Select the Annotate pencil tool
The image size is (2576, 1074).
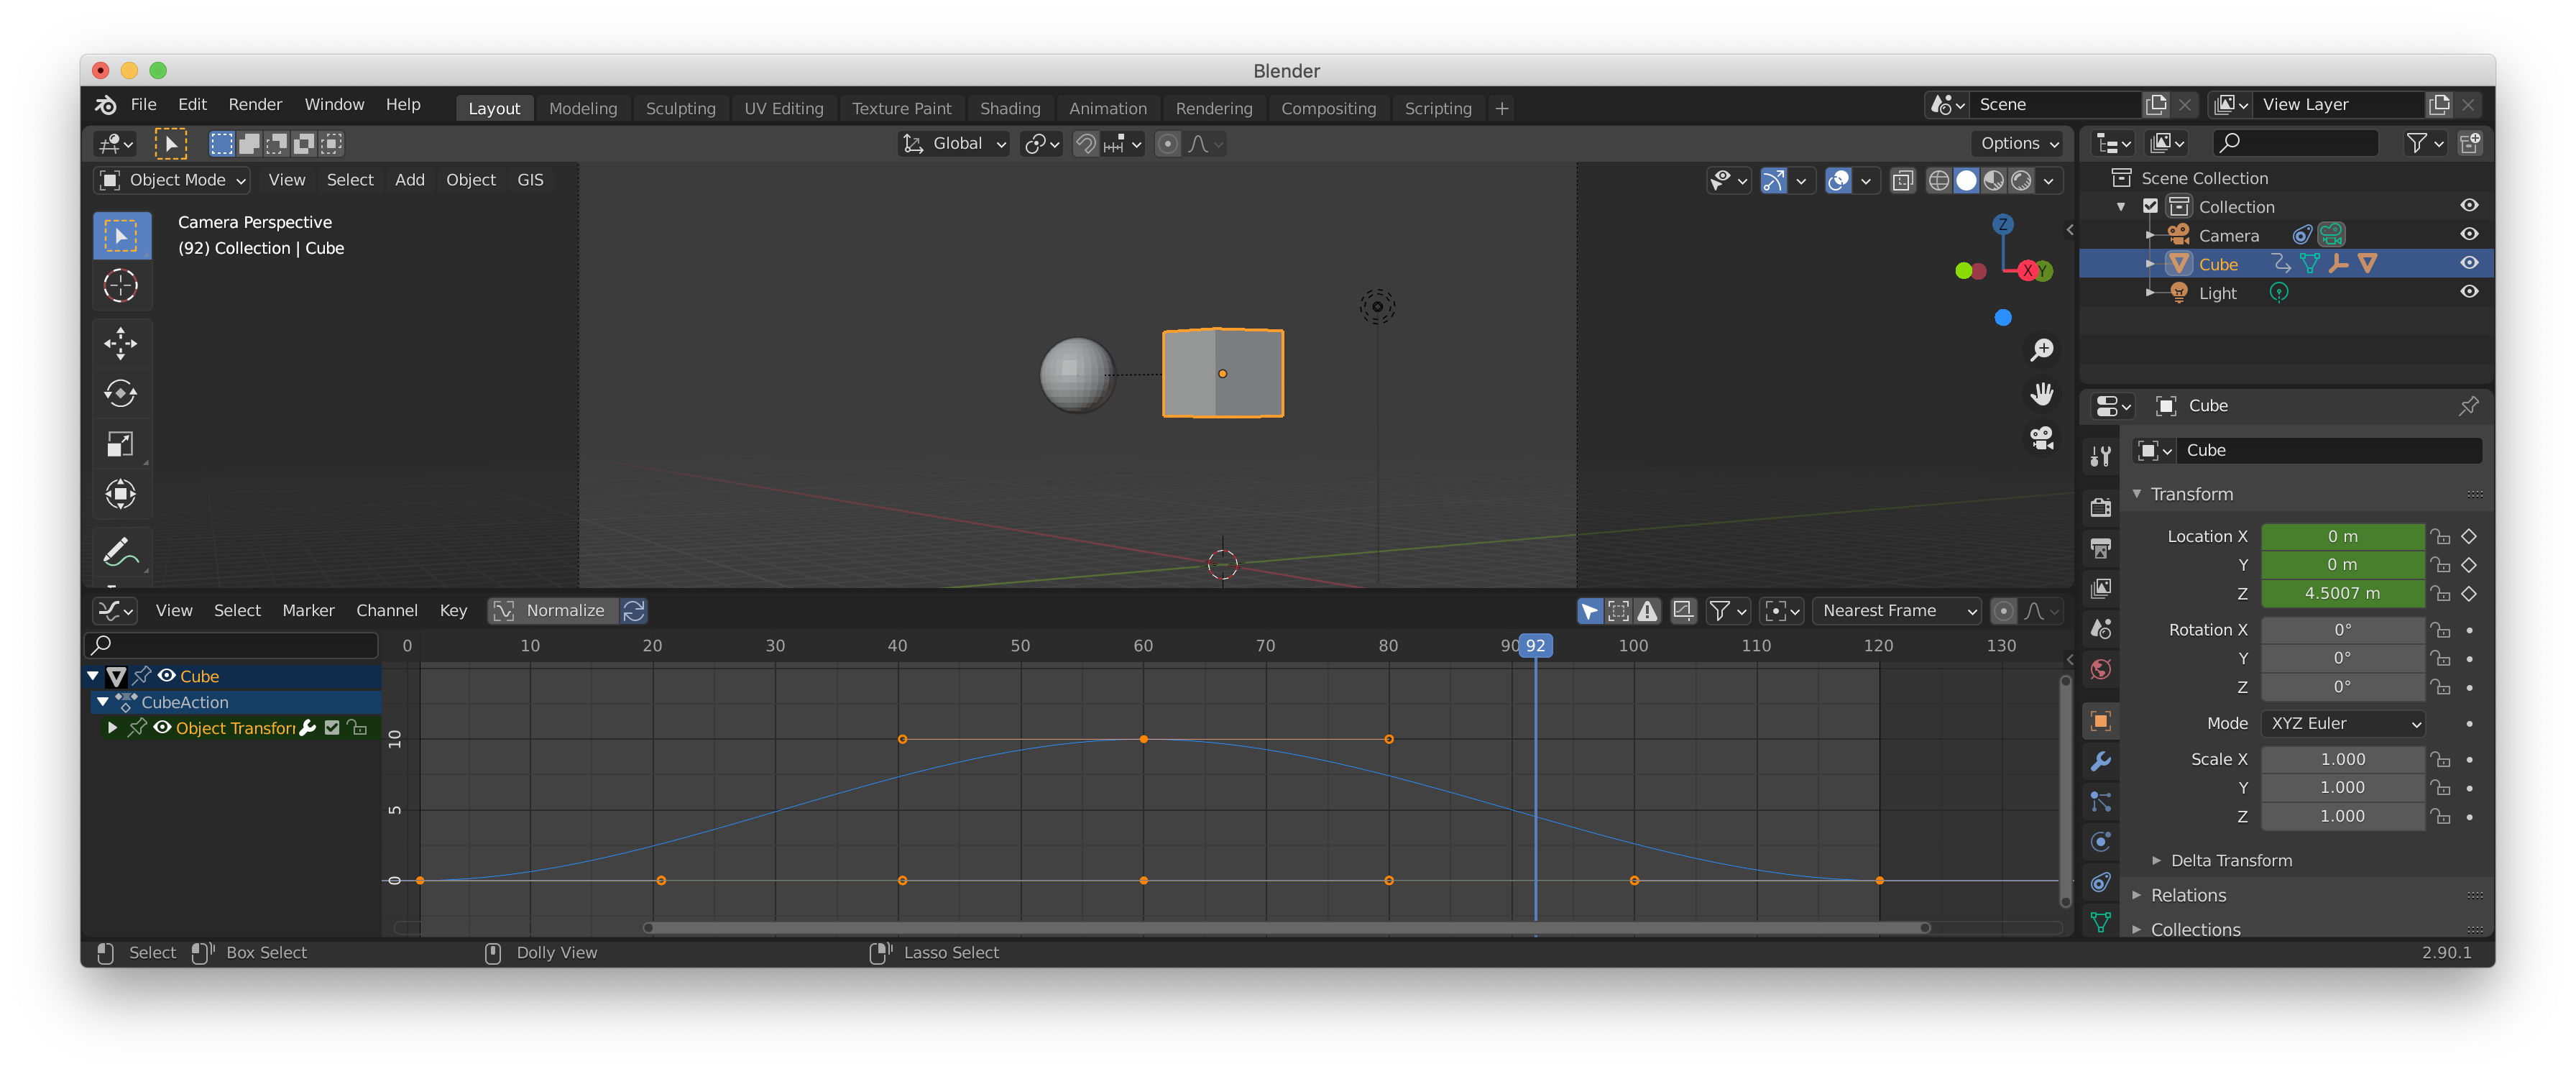(x=121, y=551)
